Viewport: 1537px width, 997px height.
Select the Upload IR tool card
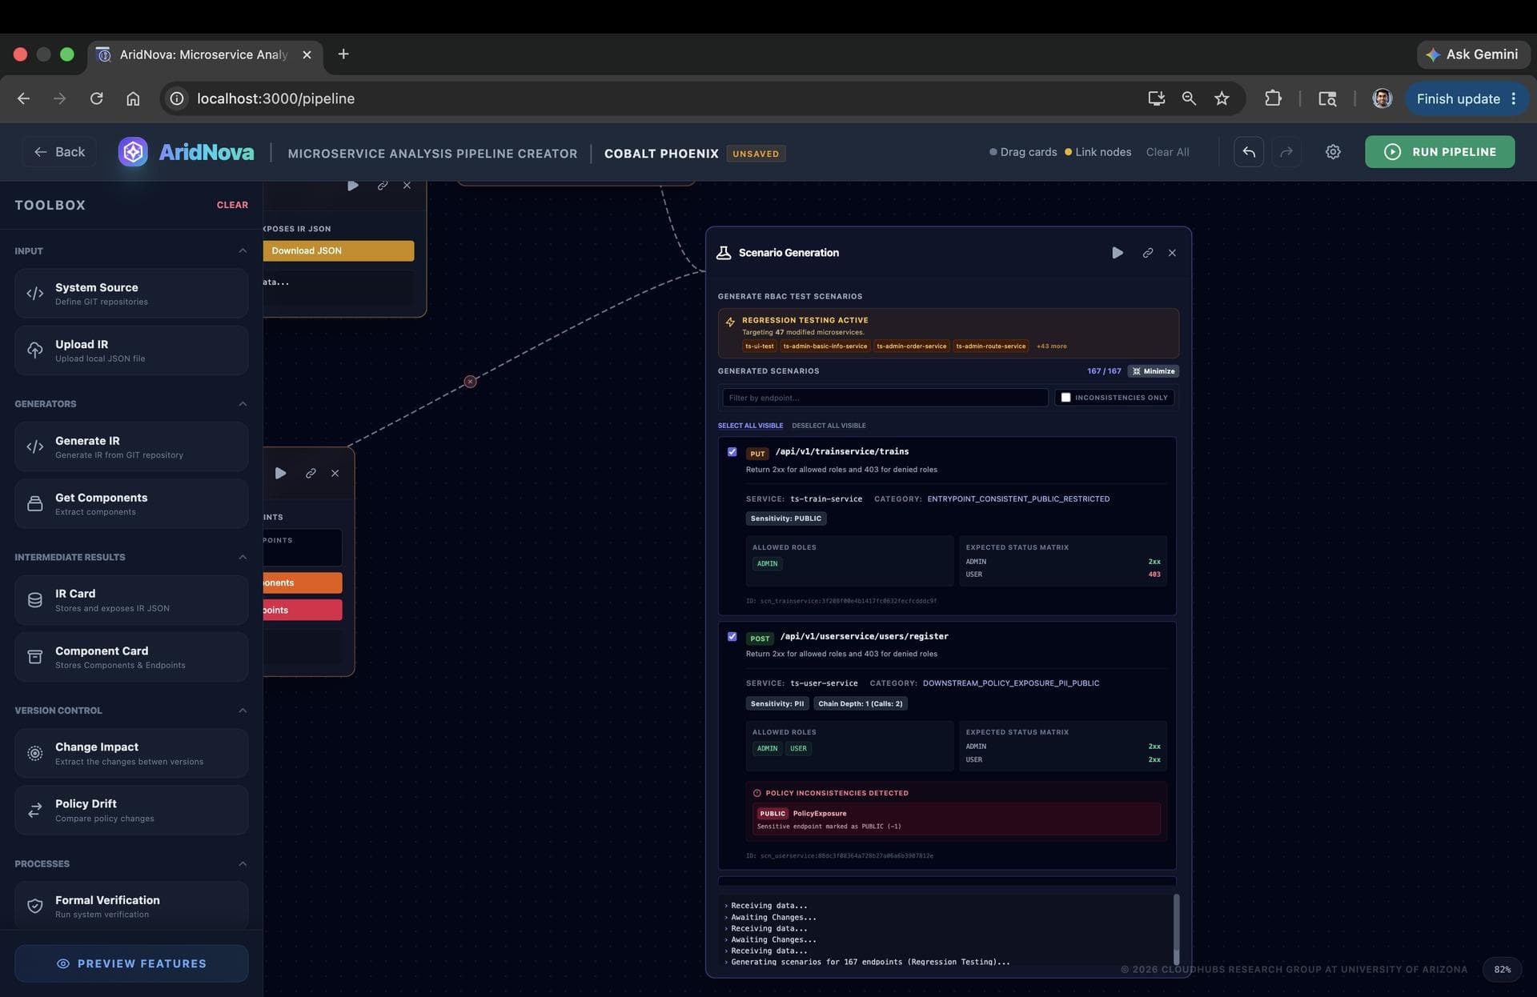coord(131,350)
